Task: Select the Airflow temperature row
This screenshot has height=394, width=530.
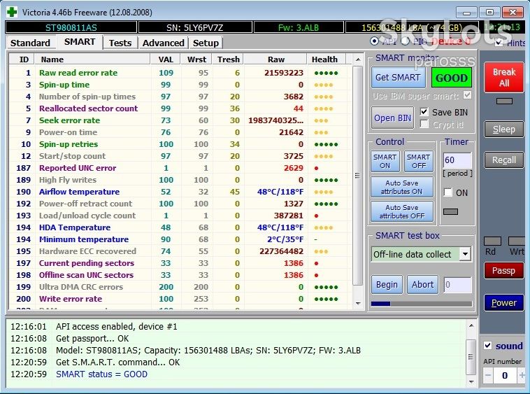Action: (180, 192)
